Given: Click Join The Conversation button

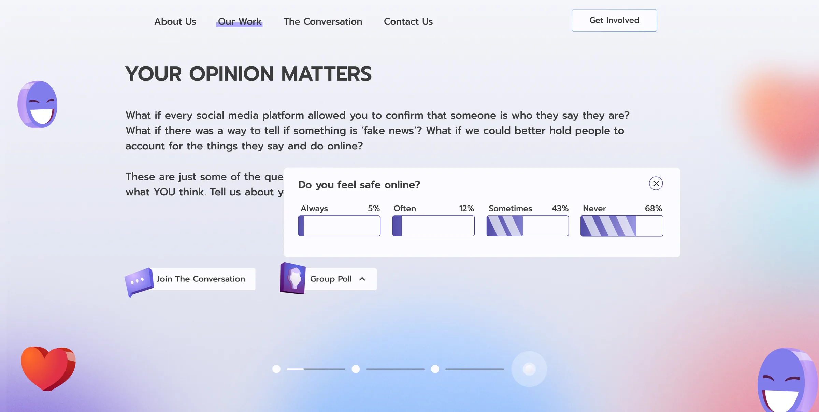Looking at the screenshot, I should pos(190,279).
